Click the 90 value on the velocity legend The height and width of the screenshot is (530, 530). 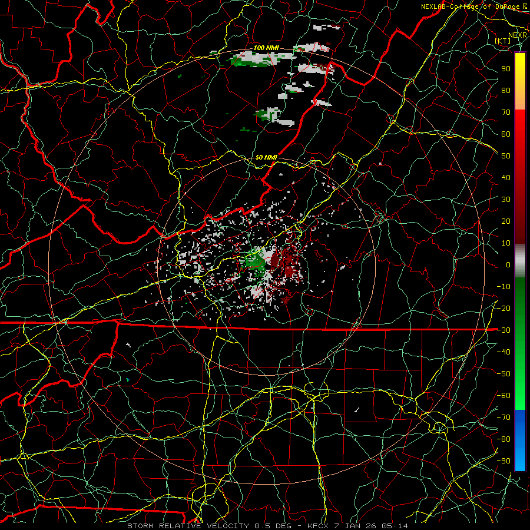tap(506, 69)
